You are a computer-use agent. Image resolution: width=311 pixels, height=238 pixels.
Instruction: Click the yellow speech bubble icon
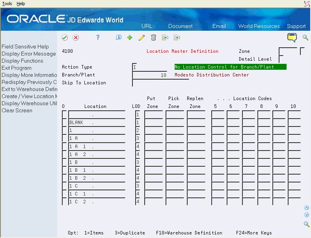coord(292,37)
